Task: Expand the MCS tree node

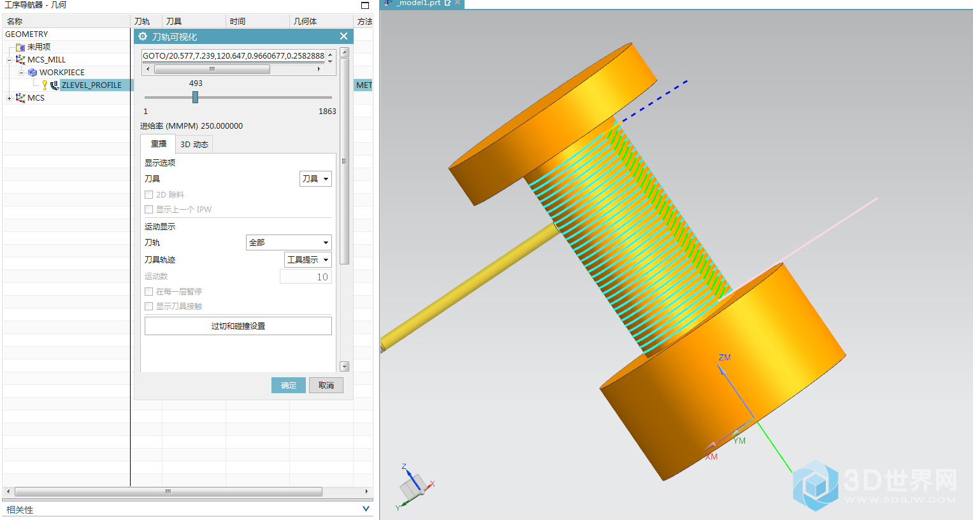Action: point(9,98)
